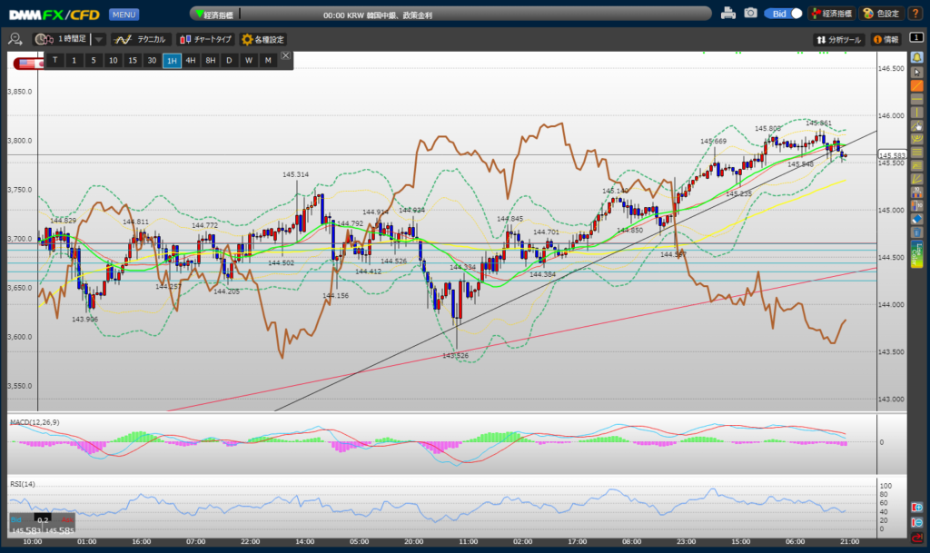Select the vertical line drawing tool
Viewport: 930px width, 553px height.
[917, 112]
